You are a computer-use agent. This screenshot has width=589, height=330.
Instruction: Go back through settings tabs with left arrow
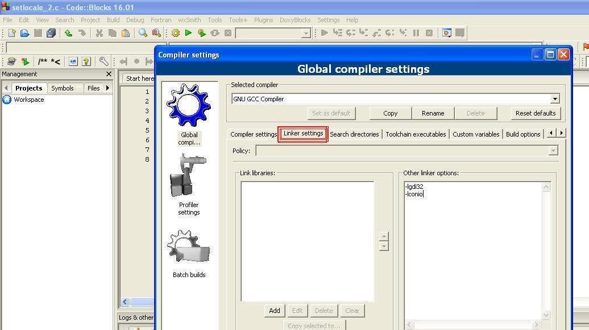click(551, 133)
